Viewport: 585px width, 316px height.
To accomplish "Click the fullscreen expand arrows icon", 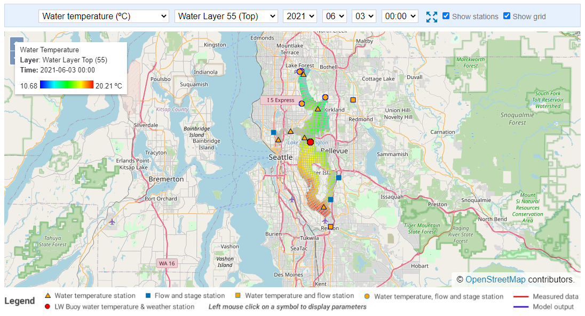I will point(432,17).
